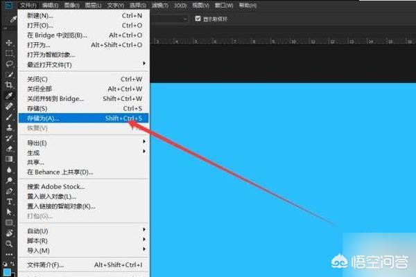Select the Horizontal Type tool
The image size is (416, 277).
pyautogui.click(x=9, y=202)
